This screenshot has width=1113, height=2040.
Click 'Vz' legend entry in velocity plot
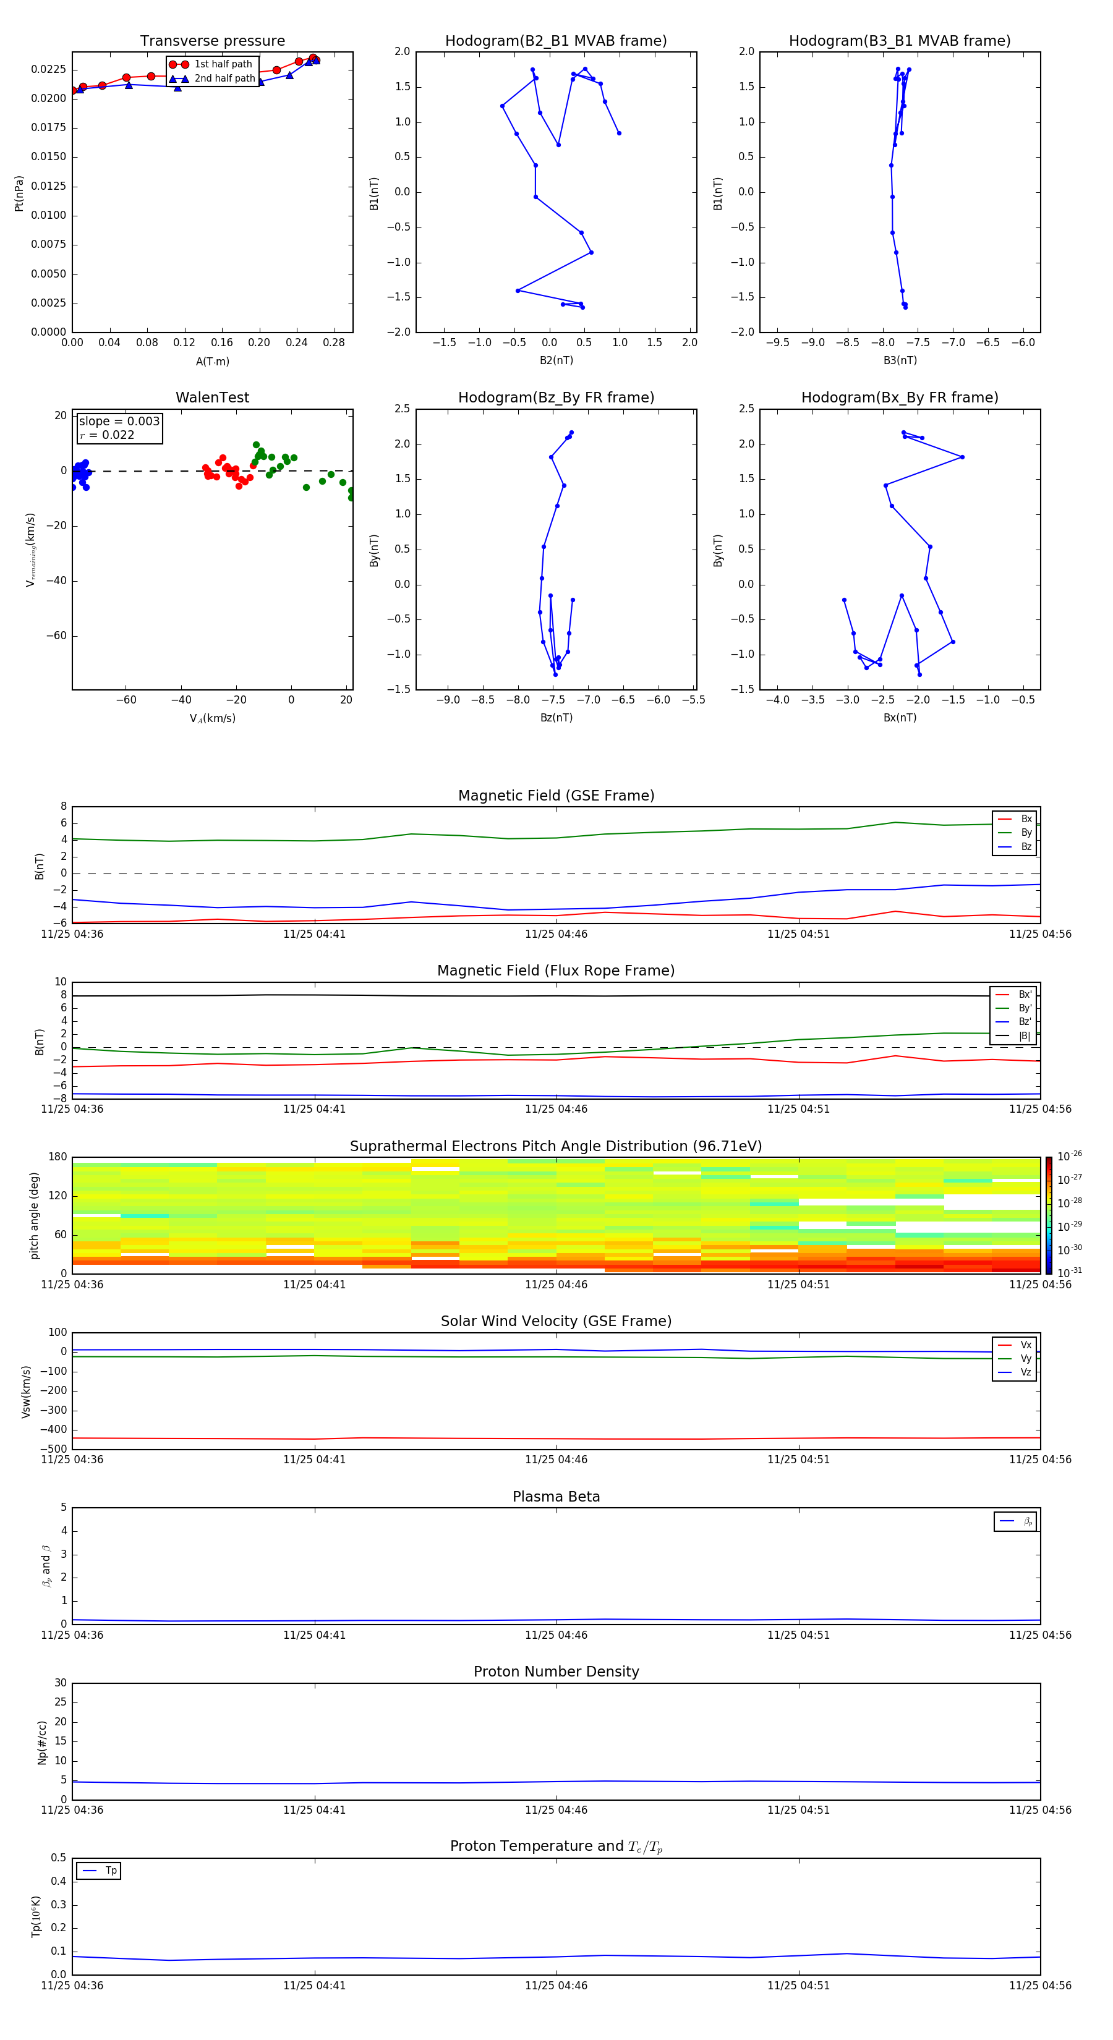click(1015, 1373)
